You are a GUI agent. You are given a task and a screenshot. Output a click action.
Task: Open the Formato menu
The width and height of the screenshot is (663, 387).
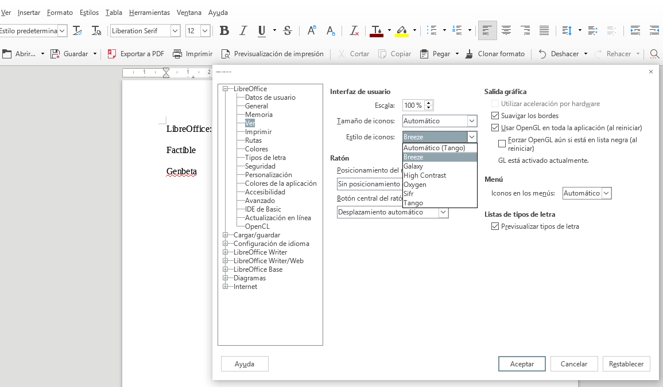(x=59, y=12)
